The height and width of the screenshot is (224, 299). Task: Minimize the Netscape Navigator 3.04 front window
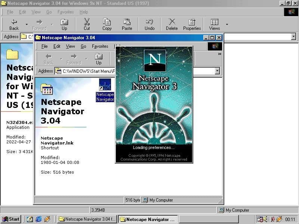point(206,38)
